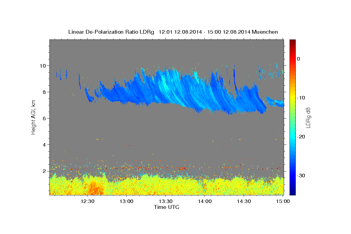This screenshot has height=234, width=351.
Task: Click the colorbar value -10
Action: pos(301,98)
